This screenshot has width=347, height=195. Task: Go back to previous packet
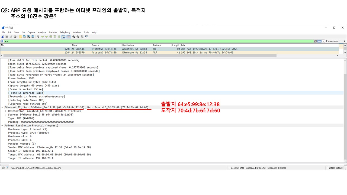pyautogui.click(x=42, y=37)
